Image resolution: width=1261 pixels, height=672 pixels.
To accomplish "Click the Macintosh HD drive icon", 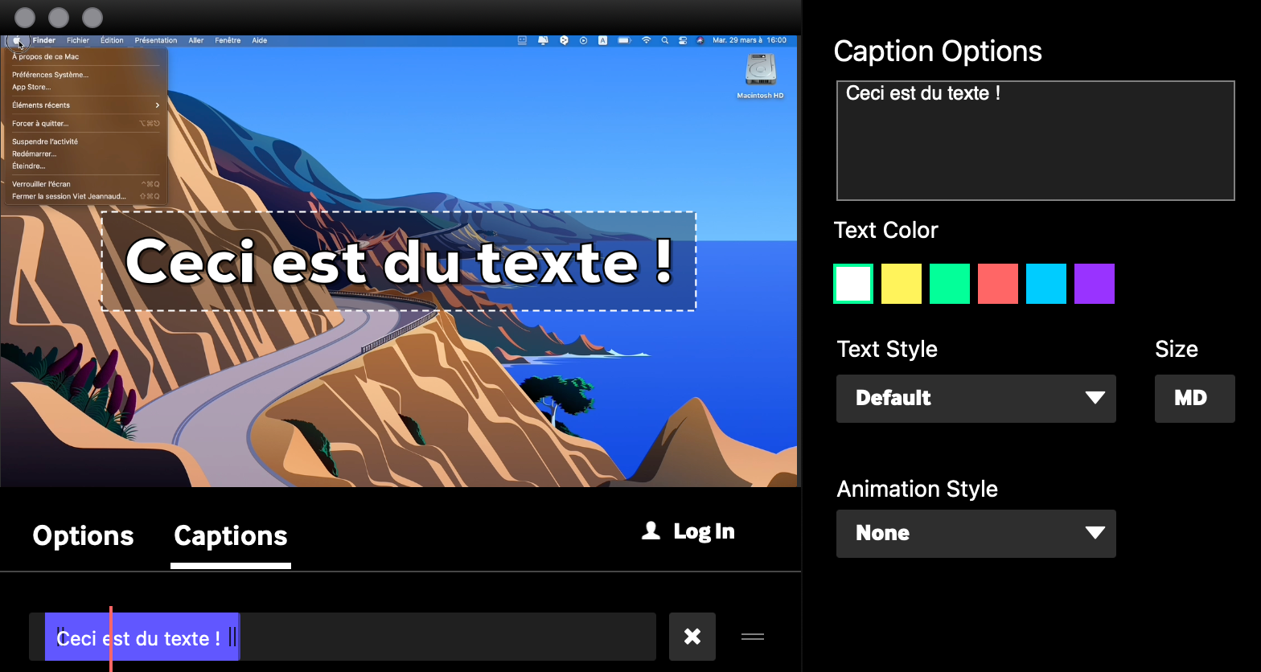I will (760, 71).
